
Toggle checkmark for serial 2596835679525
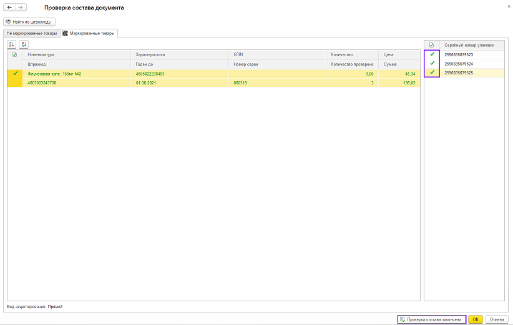(431, 73)
